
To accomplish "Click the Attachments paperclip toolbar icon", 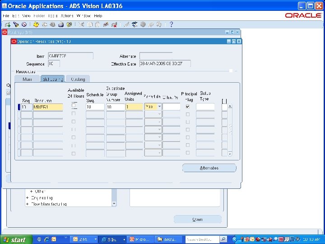I will click(x=151, y=24).
